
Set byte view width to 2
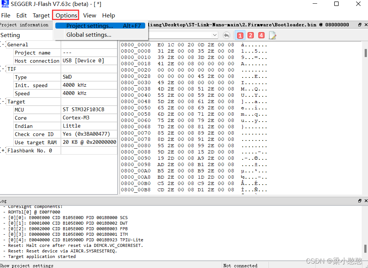tap(251, 35)
